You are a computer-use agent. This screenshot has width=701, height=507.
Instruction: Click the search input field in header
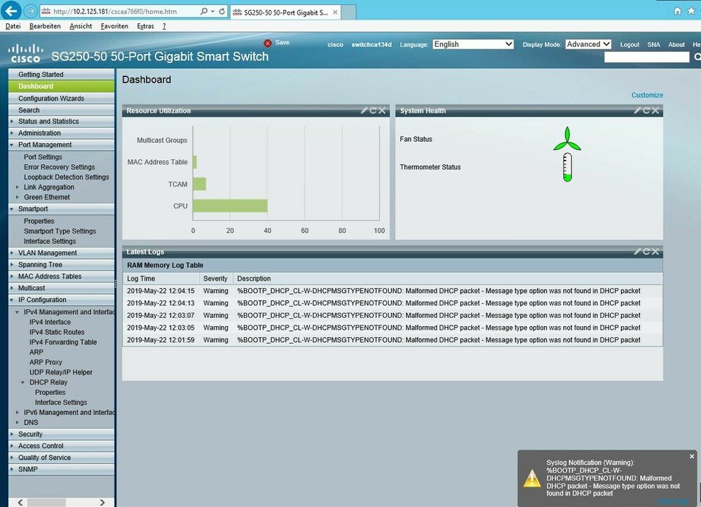point(646,58)
